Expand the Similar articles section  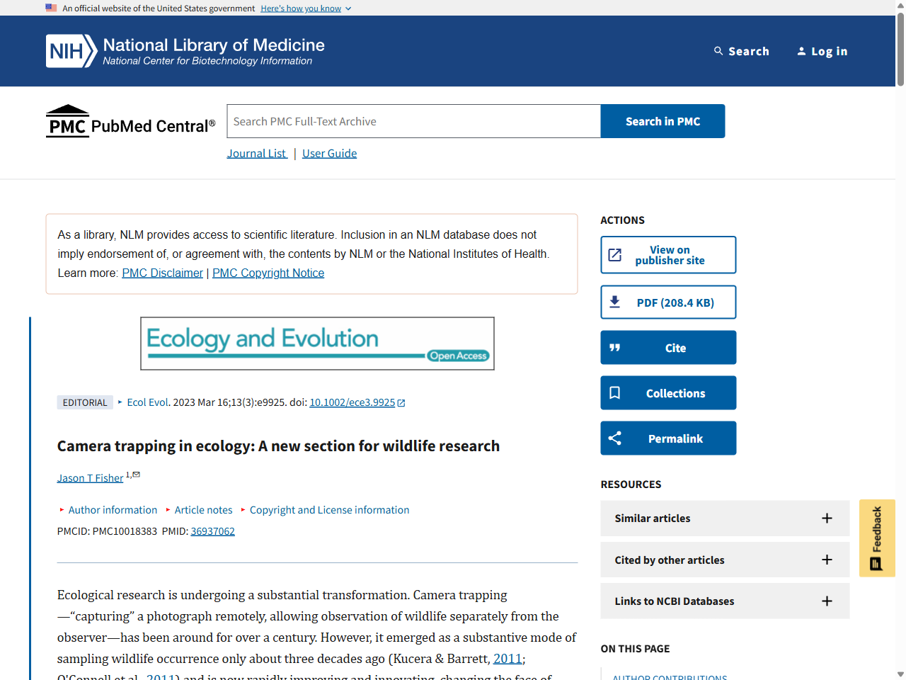(x=827, y=518)
